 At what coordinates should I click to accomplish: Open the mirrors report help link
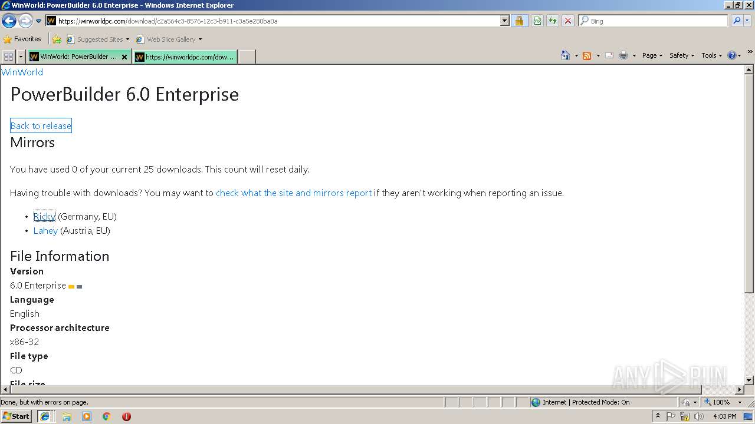pos(294,193)
